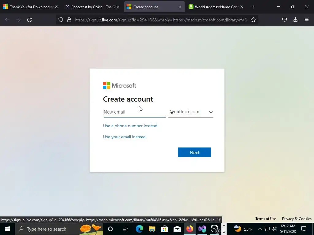Viewport: 314px width, 235px height.
Task: Show hidden system tray icons
Action: coord(259,229)
